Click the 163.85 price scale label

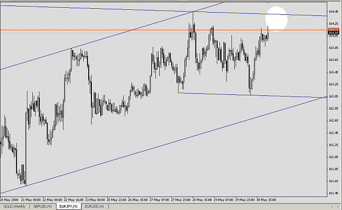333,48
